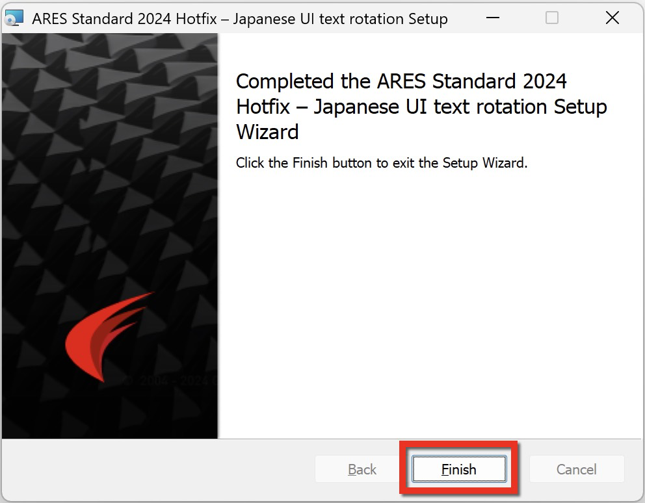The image size is (645, 503).
Task: Click the red ARES swoosh logo
Action: pyautogui.click(x=108, y=337)
